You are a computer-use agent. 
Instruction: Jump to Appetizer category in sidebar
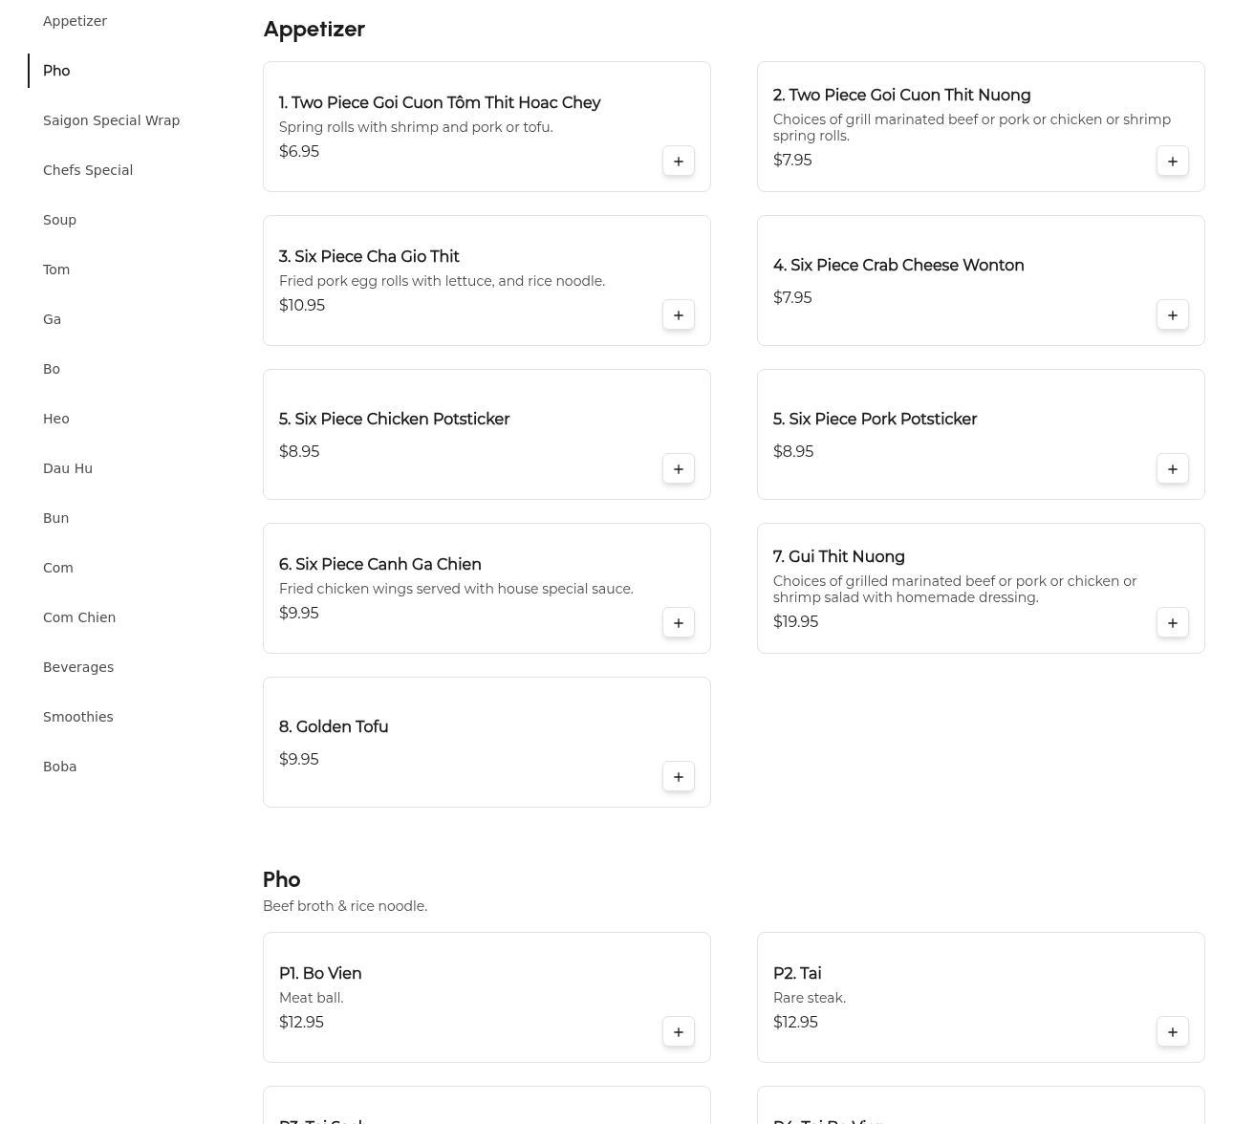[75, 21]
